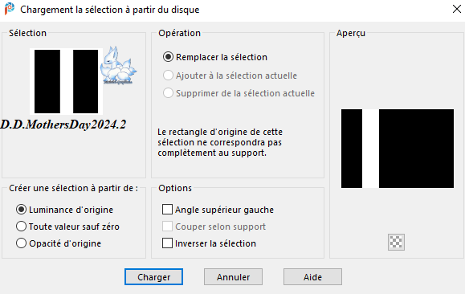Click the Aperçu preview image
465x294 pixels.
pyautogui.click(x=398, y=149)
